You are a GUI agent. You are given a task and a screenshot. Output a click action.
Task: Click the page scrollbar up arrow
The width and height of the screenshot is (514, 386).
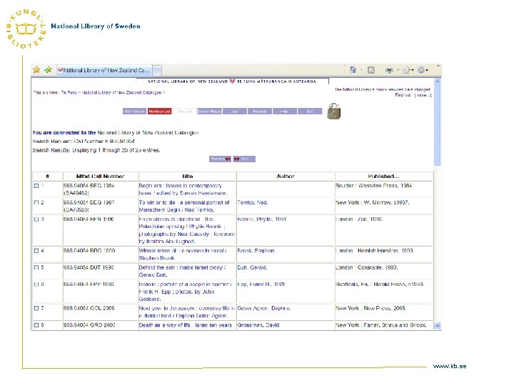pos(438,81)
